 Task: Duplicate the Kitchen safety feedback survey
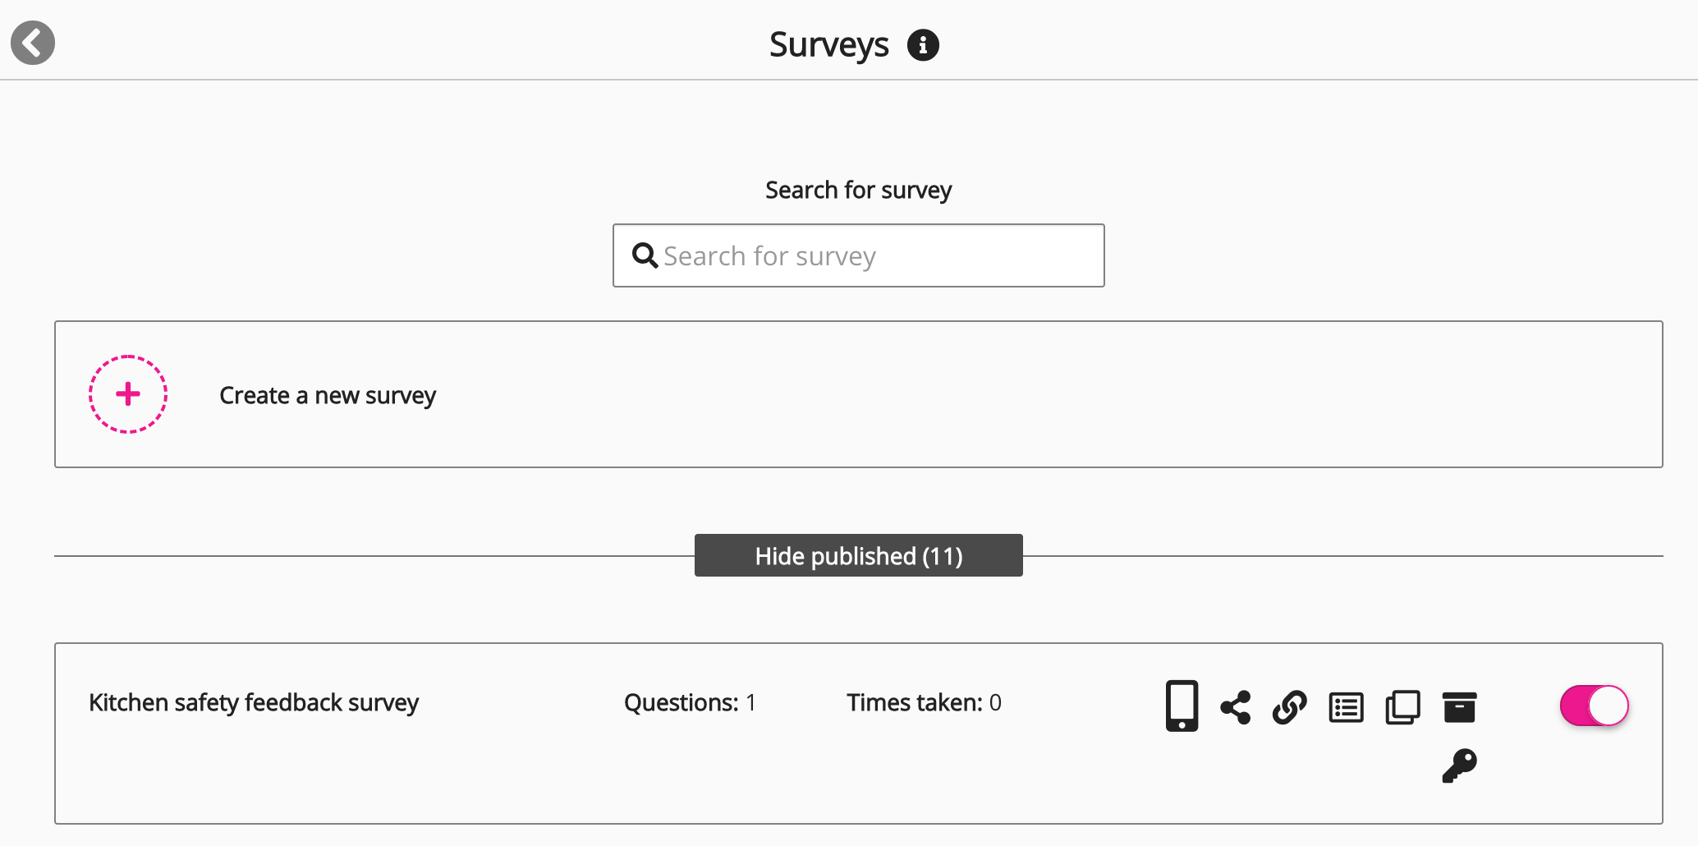click(1402, 707)
